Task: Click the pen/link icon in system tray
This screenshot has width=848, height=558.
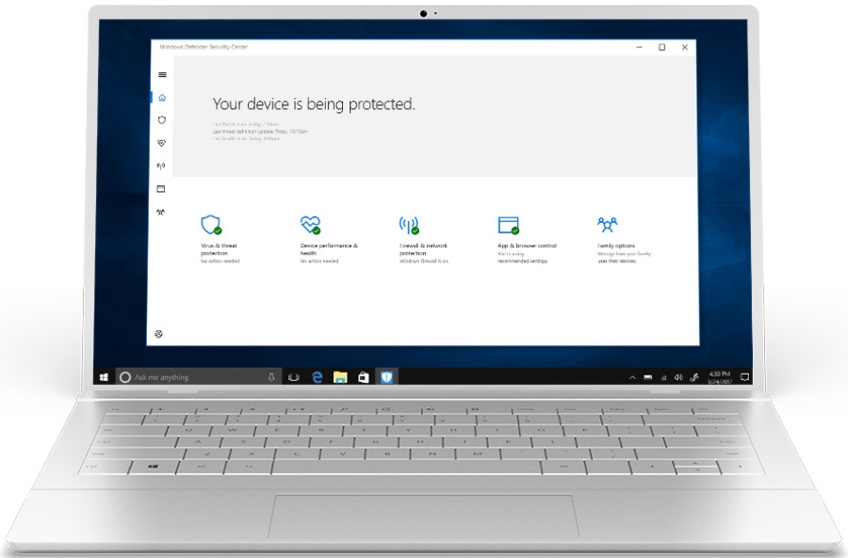Action: (694, 377)
